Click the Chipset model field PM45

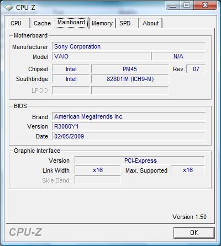pyautogui.click(x=130, y=69)
